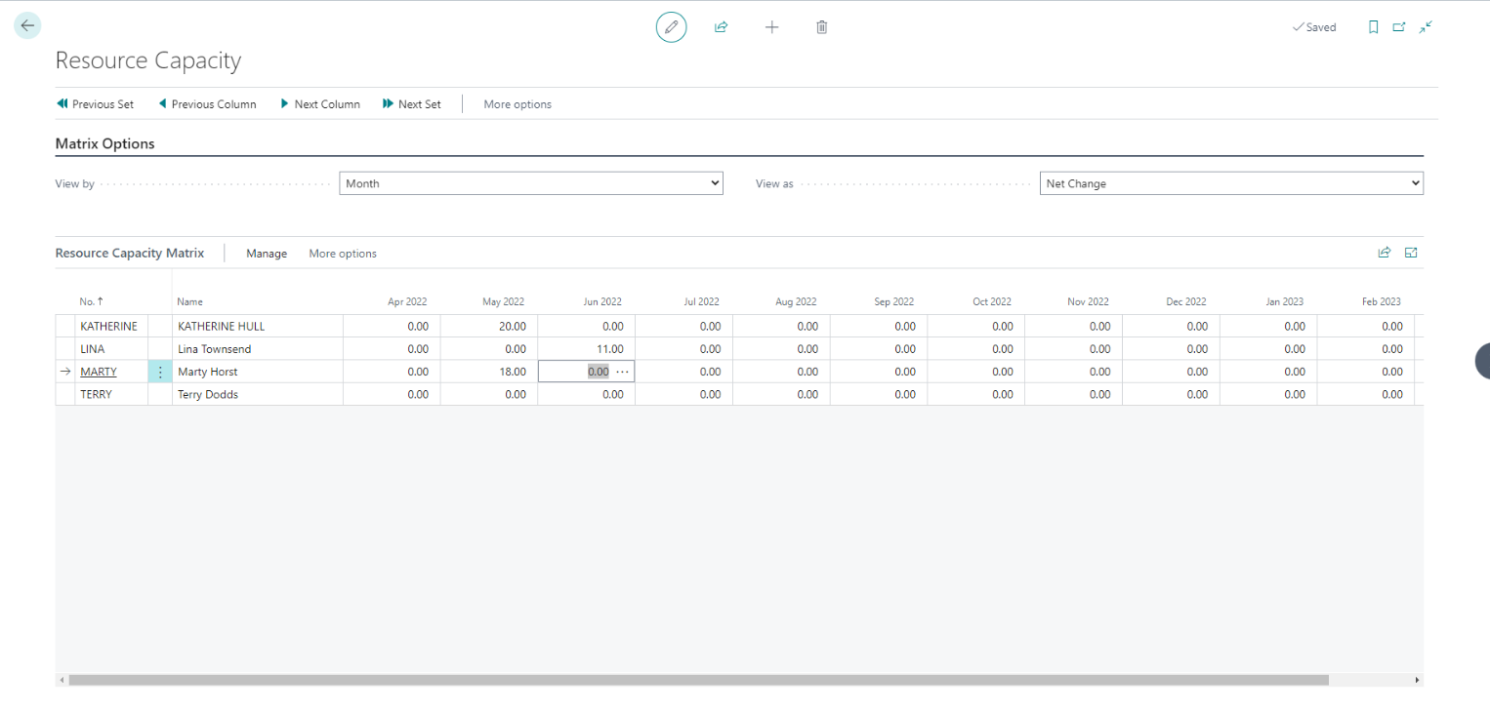The image size is (1490, 712).
Task: Open the View by dropdown
Action: (x=530, y=183)
